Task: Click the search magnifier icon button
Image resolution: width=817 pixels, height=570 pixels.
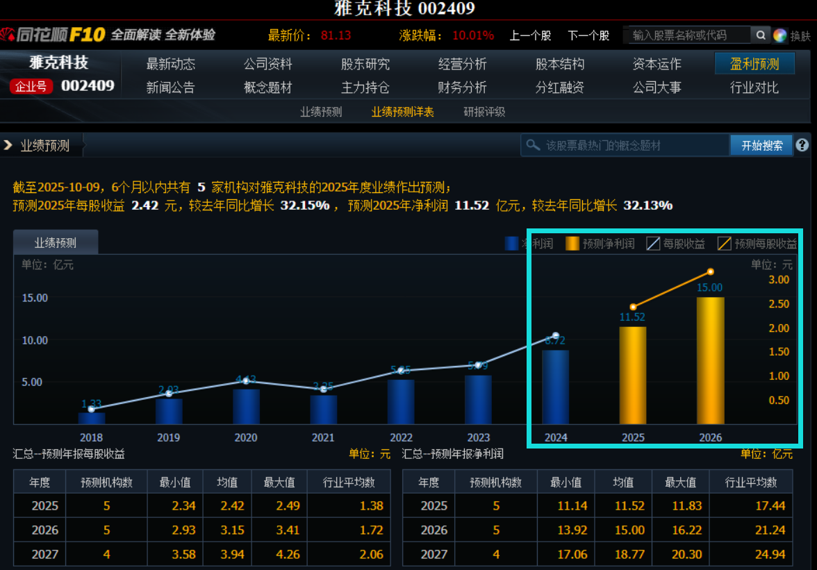Action: 760,35
